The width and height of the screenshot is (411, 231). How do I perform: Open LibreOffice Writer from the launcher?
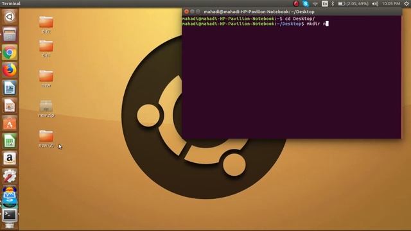pyautogui.click(x=10, y=88)
